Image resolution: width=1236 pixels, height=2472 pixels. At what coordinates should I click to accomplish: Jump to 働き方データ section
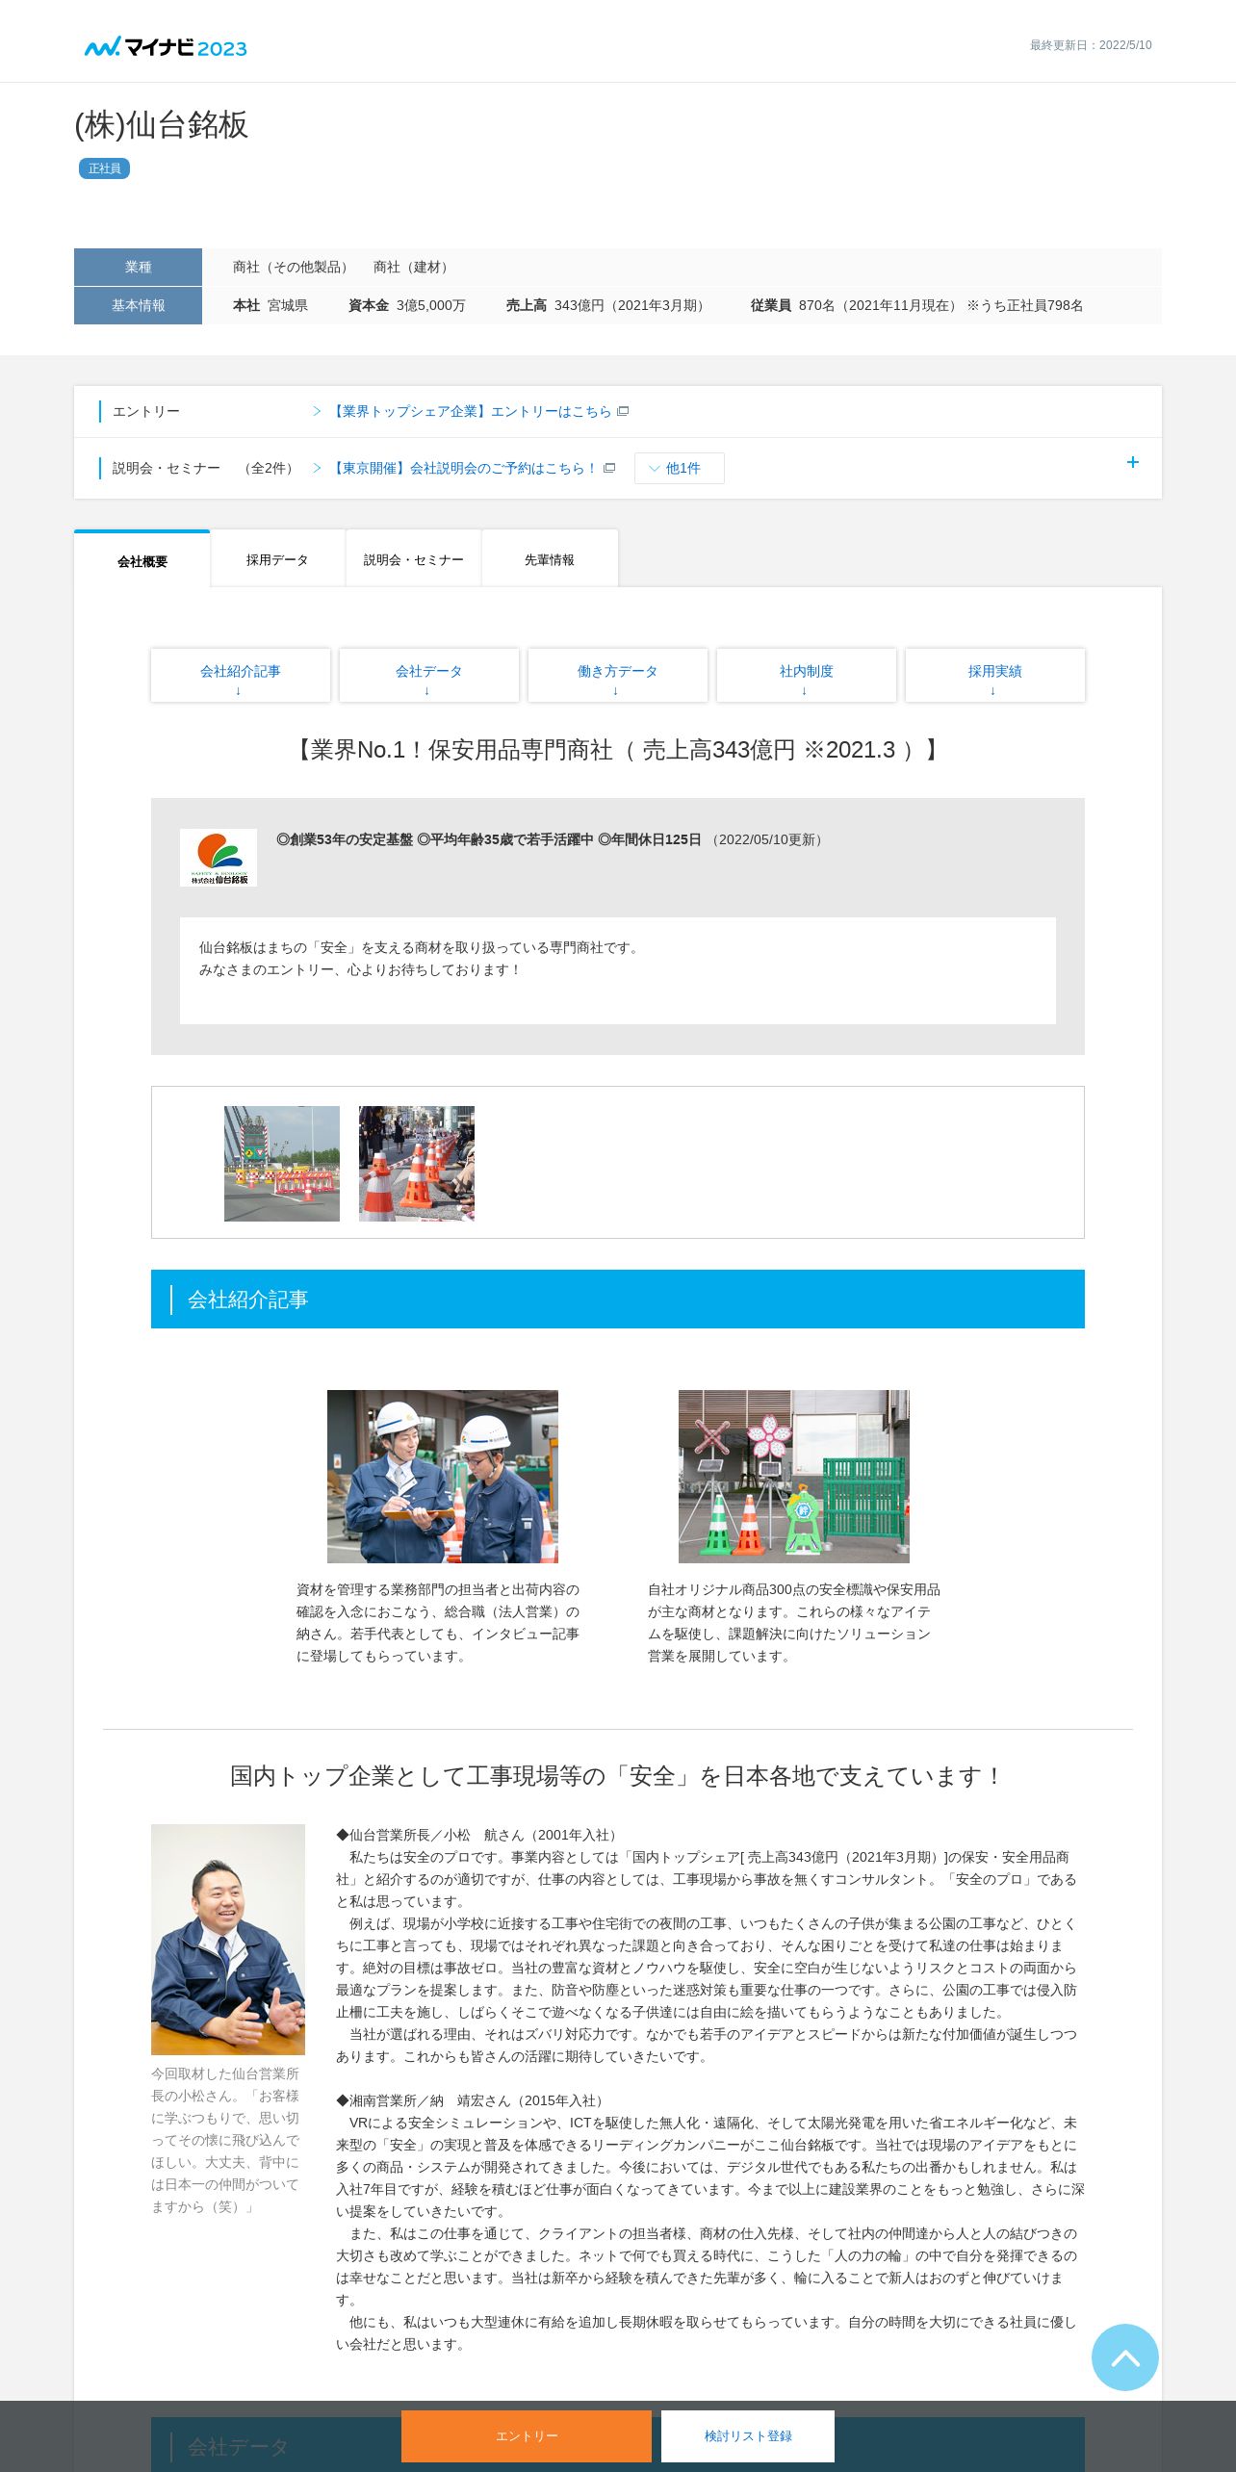click(x=618, y=675)
